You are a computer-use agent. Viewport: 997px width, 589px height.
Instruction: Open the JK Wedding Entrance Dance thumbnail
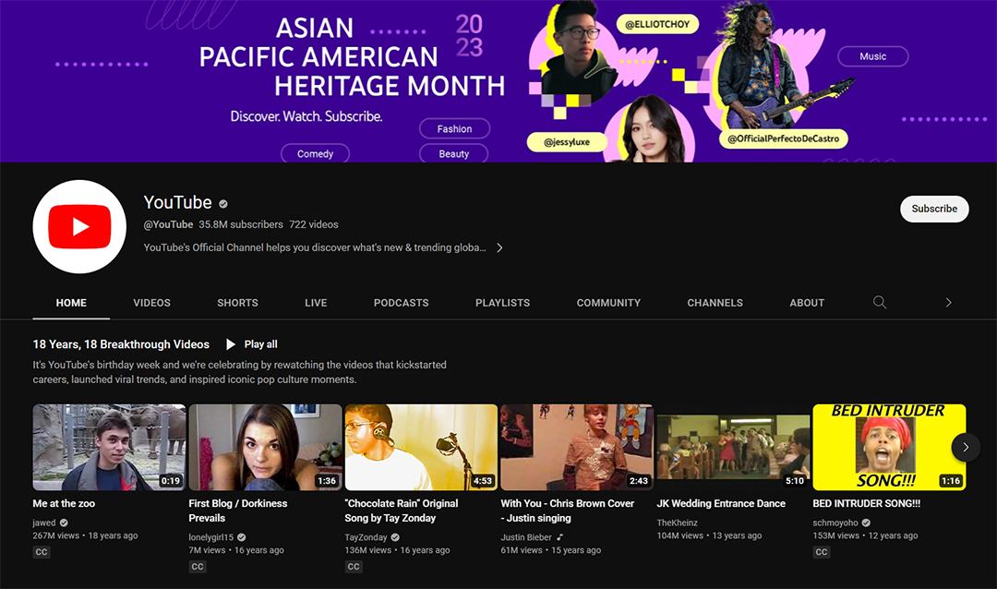click(x=733, y=447)
